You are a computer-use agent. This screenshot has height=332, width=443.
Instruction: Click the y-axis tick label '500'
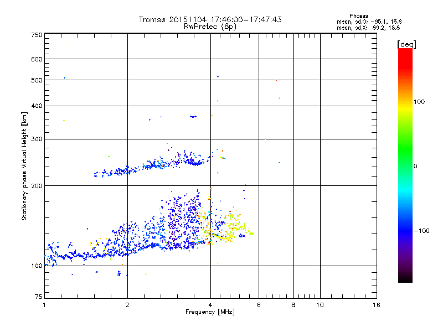click(37, 80)
